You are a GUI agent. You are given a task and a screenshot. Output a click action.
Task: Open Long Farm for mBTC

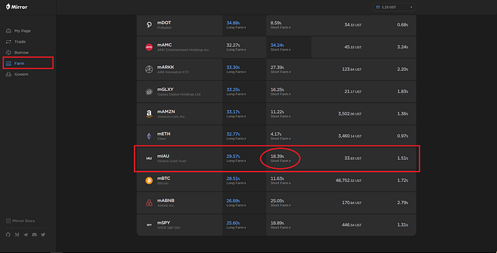click(x=236, y=183)
